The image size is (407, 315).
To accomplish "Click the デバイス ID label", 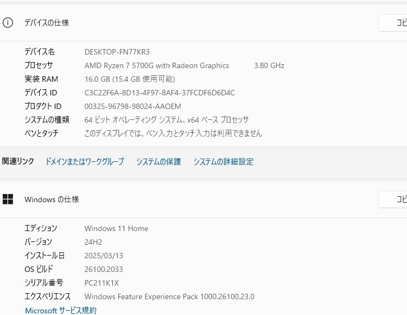I will coord(41,93).
